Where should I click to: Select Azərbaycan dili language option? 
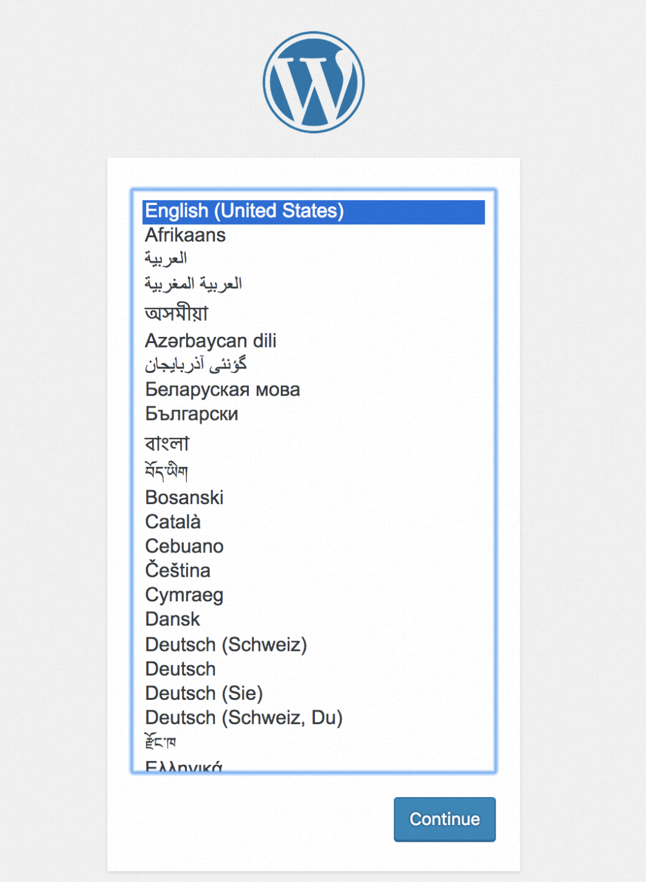click(210, 341)
